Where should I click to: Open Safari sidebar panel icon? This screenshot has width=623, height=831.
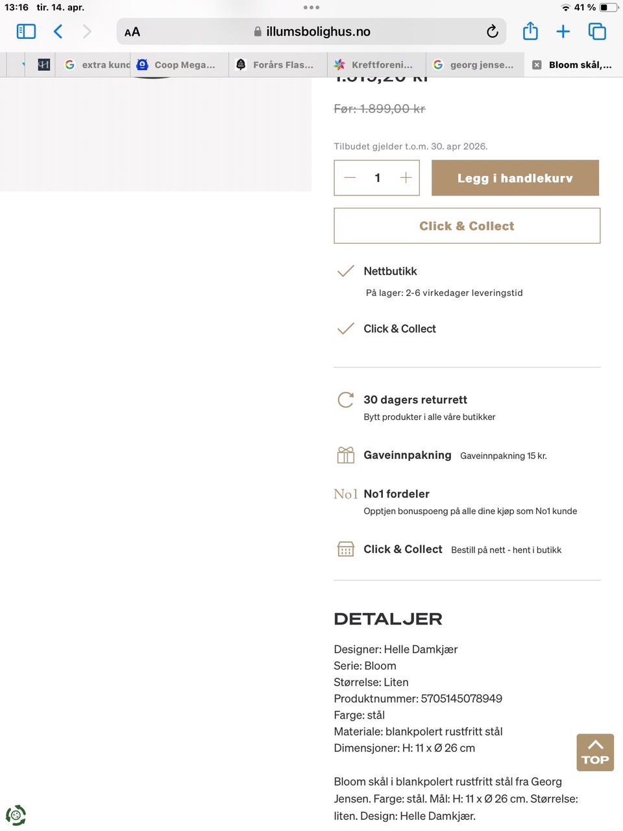26,31
